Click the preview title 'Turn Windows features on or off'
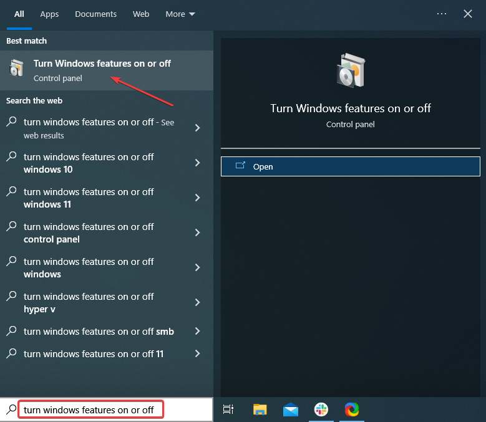 351,108
